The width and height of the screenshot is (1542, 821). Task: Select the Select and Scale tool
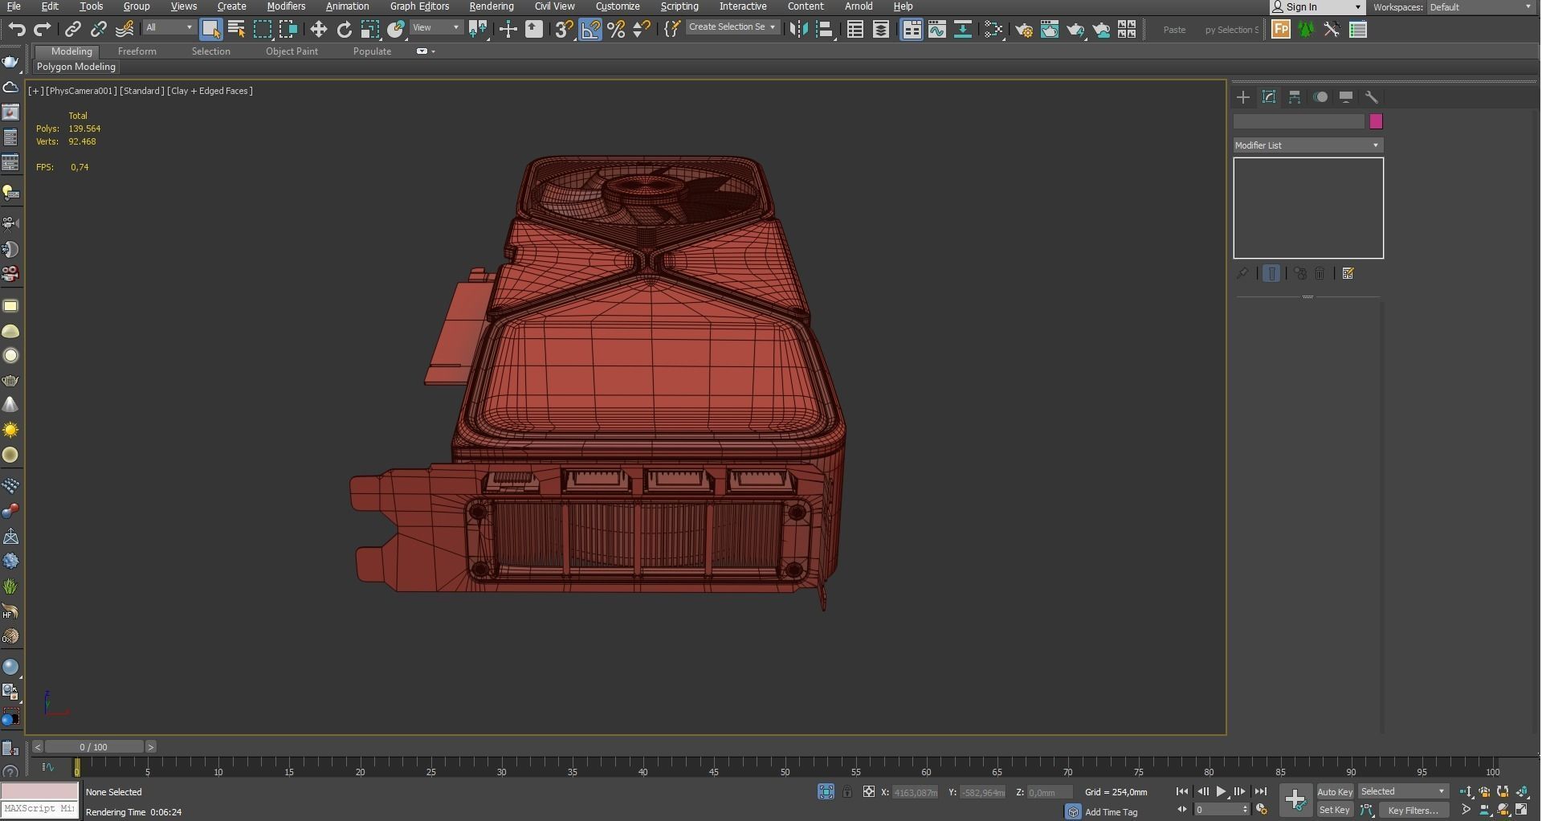[369, 30]
